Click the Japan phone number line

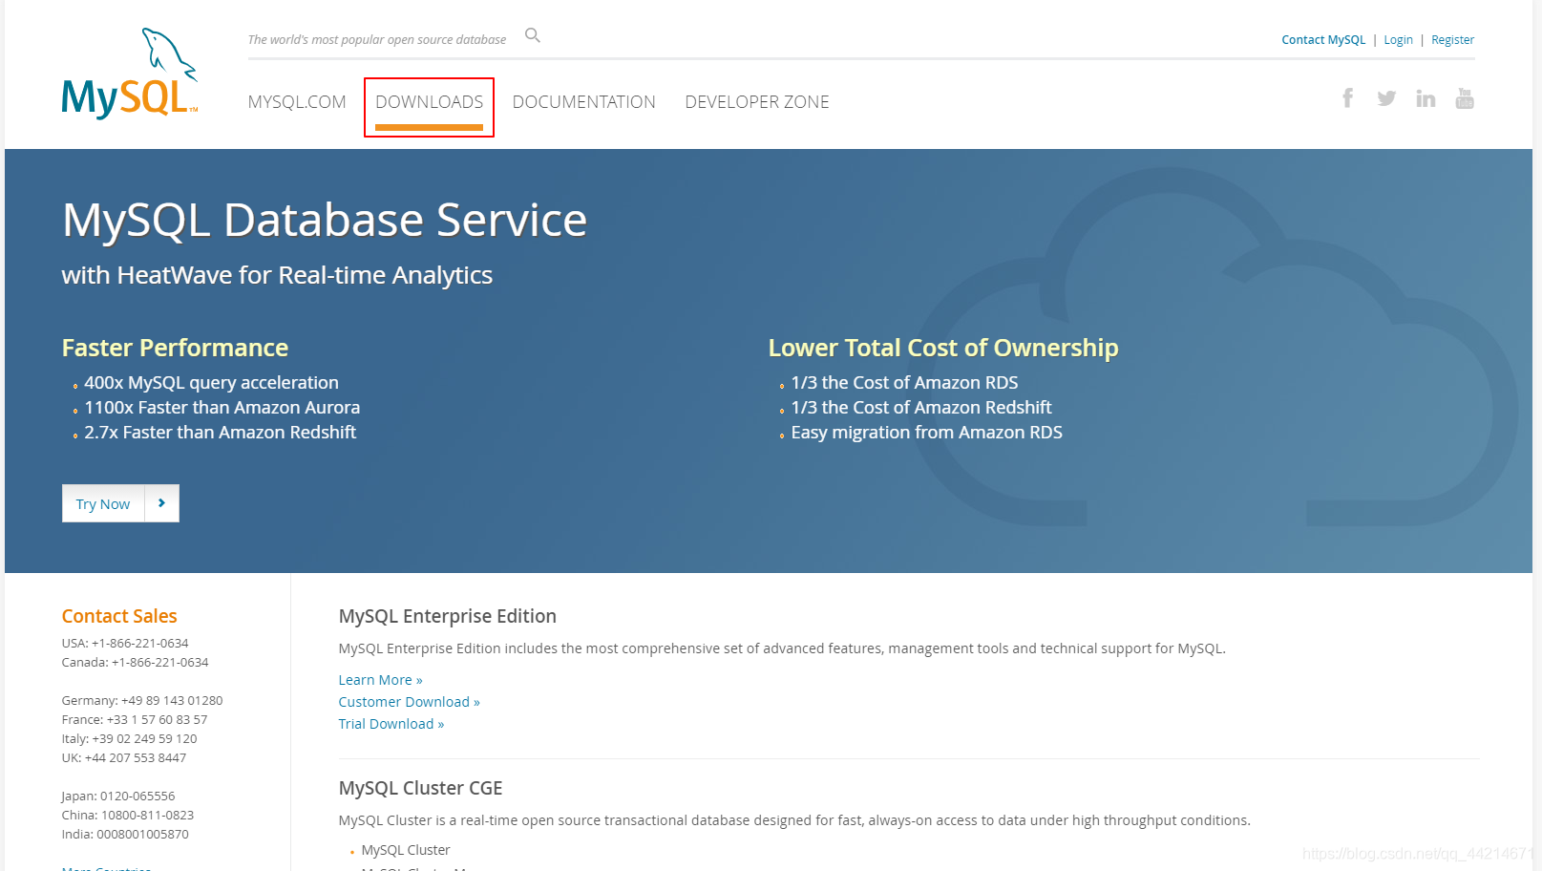tap(118, 797)
